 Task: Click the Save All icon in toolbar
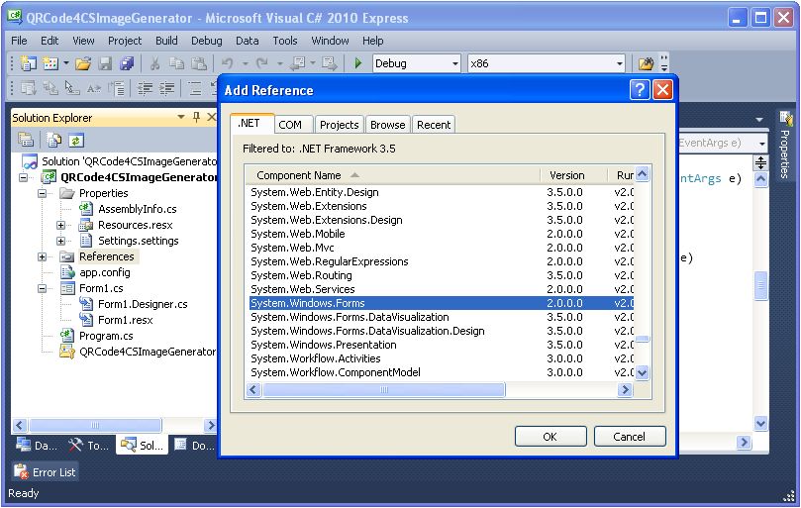126,63
